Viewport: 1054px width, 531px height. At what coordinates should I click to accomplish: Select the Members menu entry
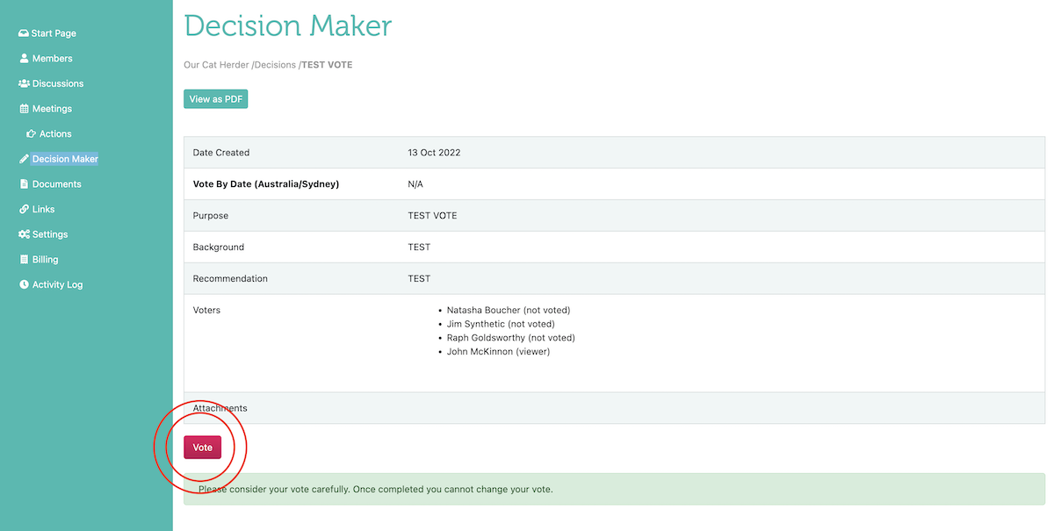pyautogui.click(x=51, y=58)
